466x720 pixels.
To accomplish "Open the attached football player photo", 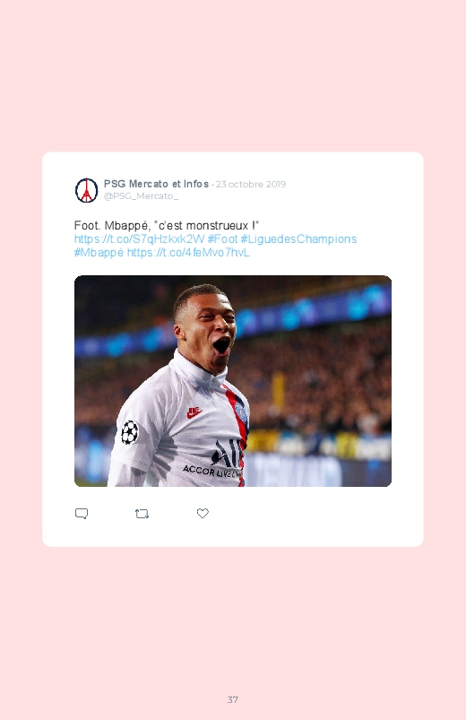I will (x=233, y=381).
